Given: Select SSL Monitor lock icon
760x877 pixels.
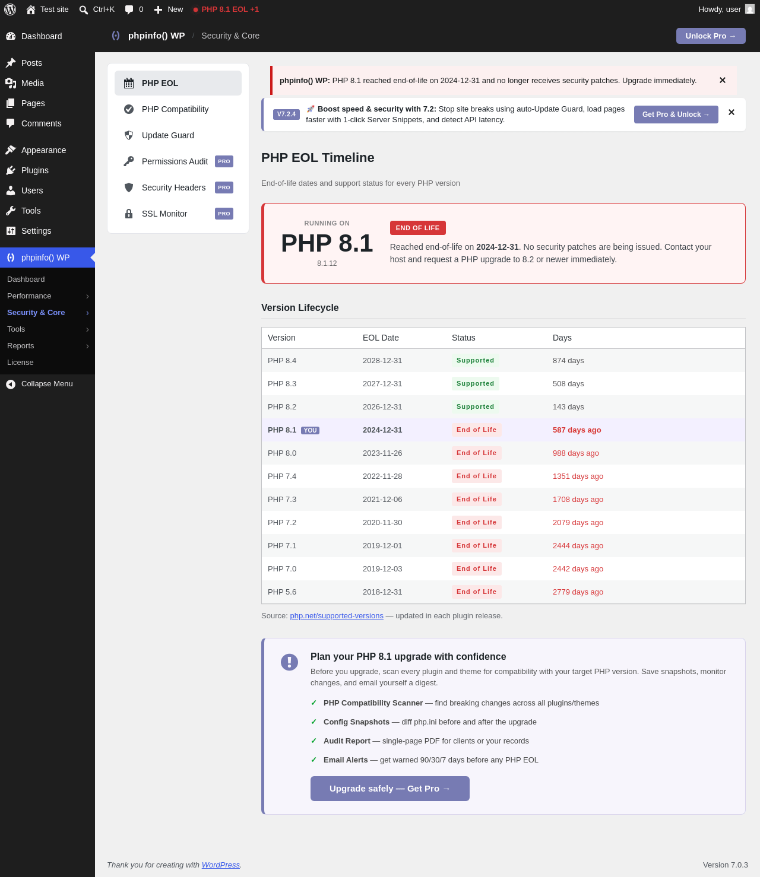Looking at the screenshot, I should pos(129,214).
